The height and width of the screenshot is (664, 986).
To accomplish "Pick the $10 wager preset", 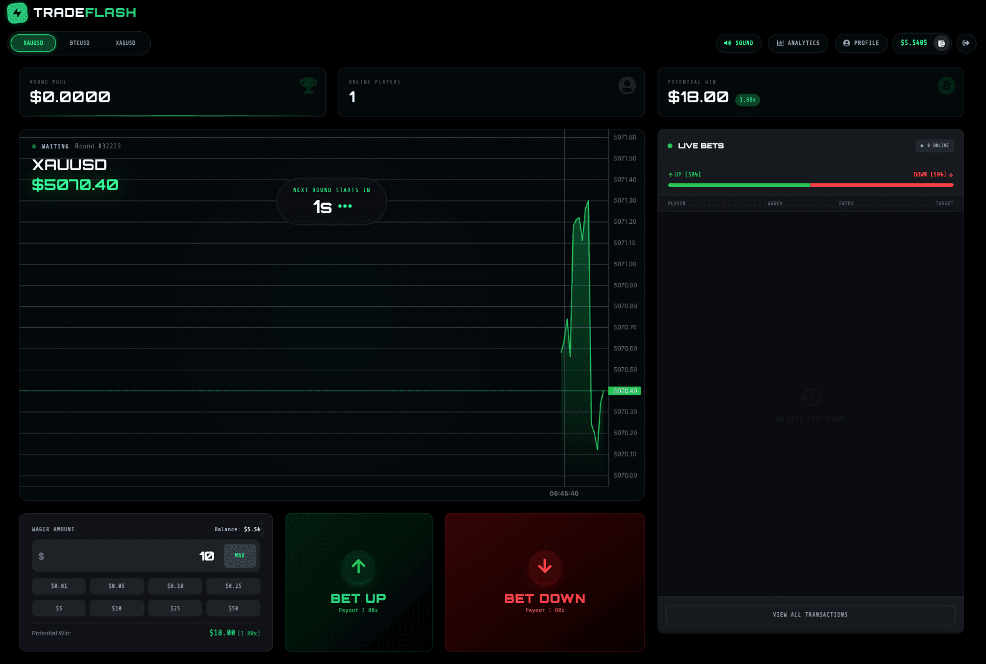I will click(117, 609).
